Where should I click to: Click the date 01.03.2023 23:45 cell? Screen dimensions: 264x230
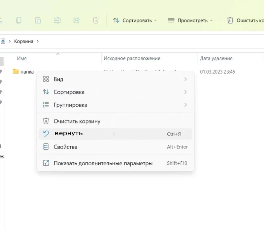pyautogui.click(x=217, y=72)
